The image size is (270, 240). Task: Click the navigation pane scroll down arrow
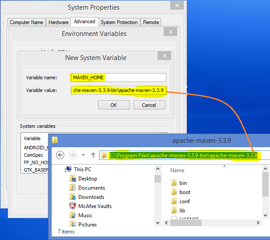[x=158, y=223]
